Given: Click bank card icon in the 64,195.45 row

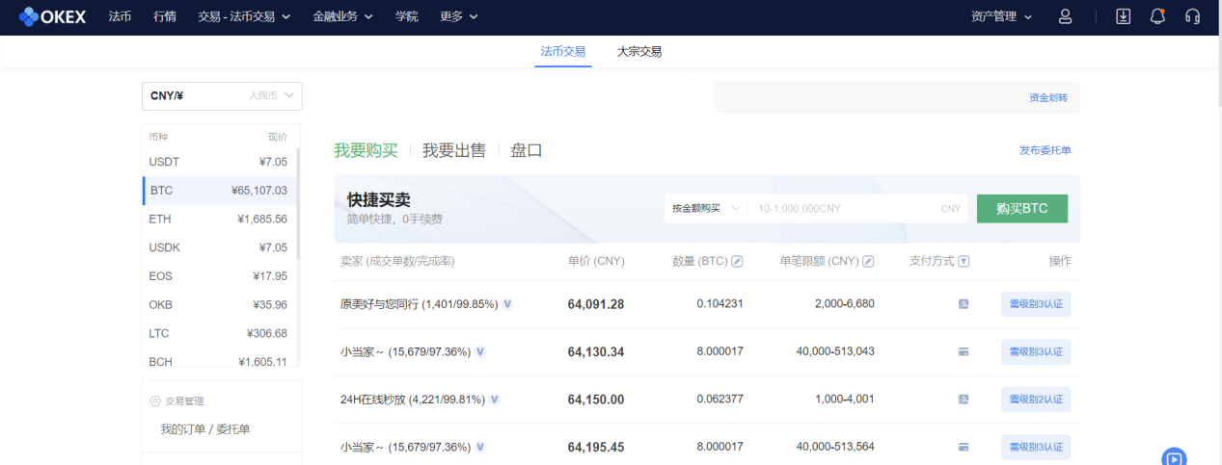Looking at the screenshot, I should tap(964, 447).
